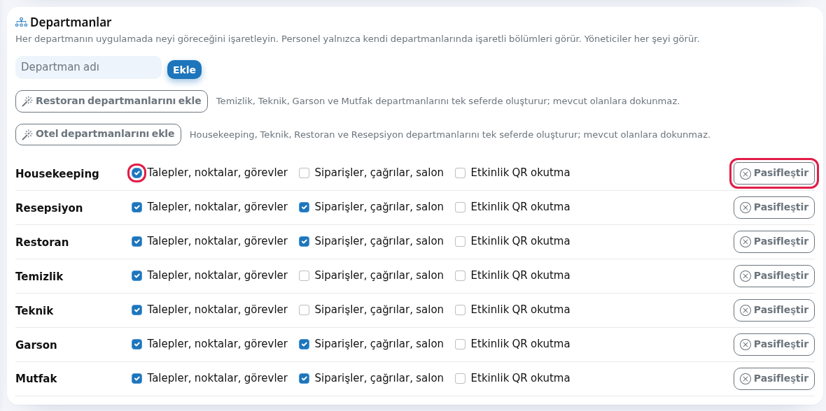Screen dimensions: 826x411
Task: Uncheck Talepler, noktalar, görevler for Housekeeping
Action: point(137,173)
